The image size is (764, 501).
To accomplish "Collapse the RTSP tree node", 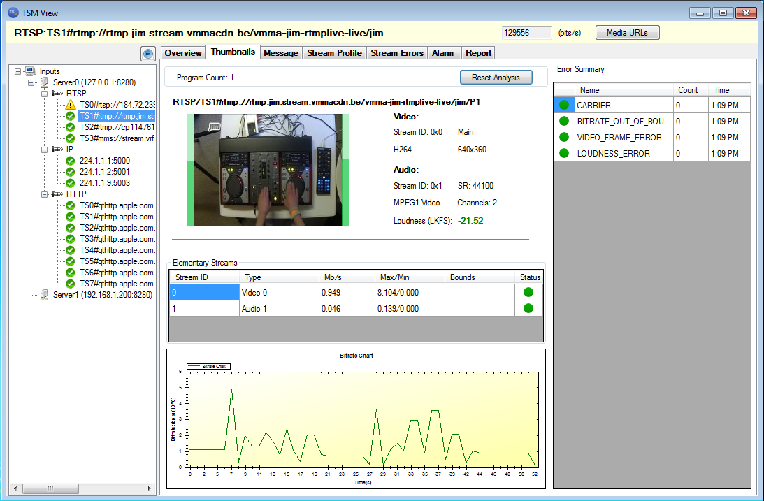I will click(43, 94).
